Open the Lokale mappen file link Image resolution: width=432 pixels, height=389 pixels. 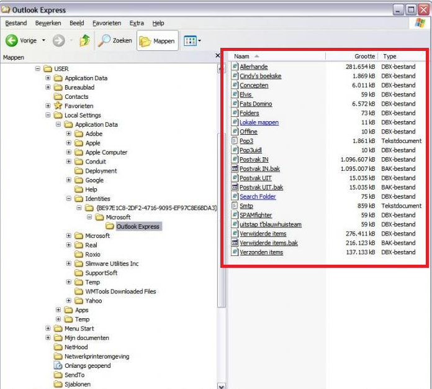click(x=259, y=122)
